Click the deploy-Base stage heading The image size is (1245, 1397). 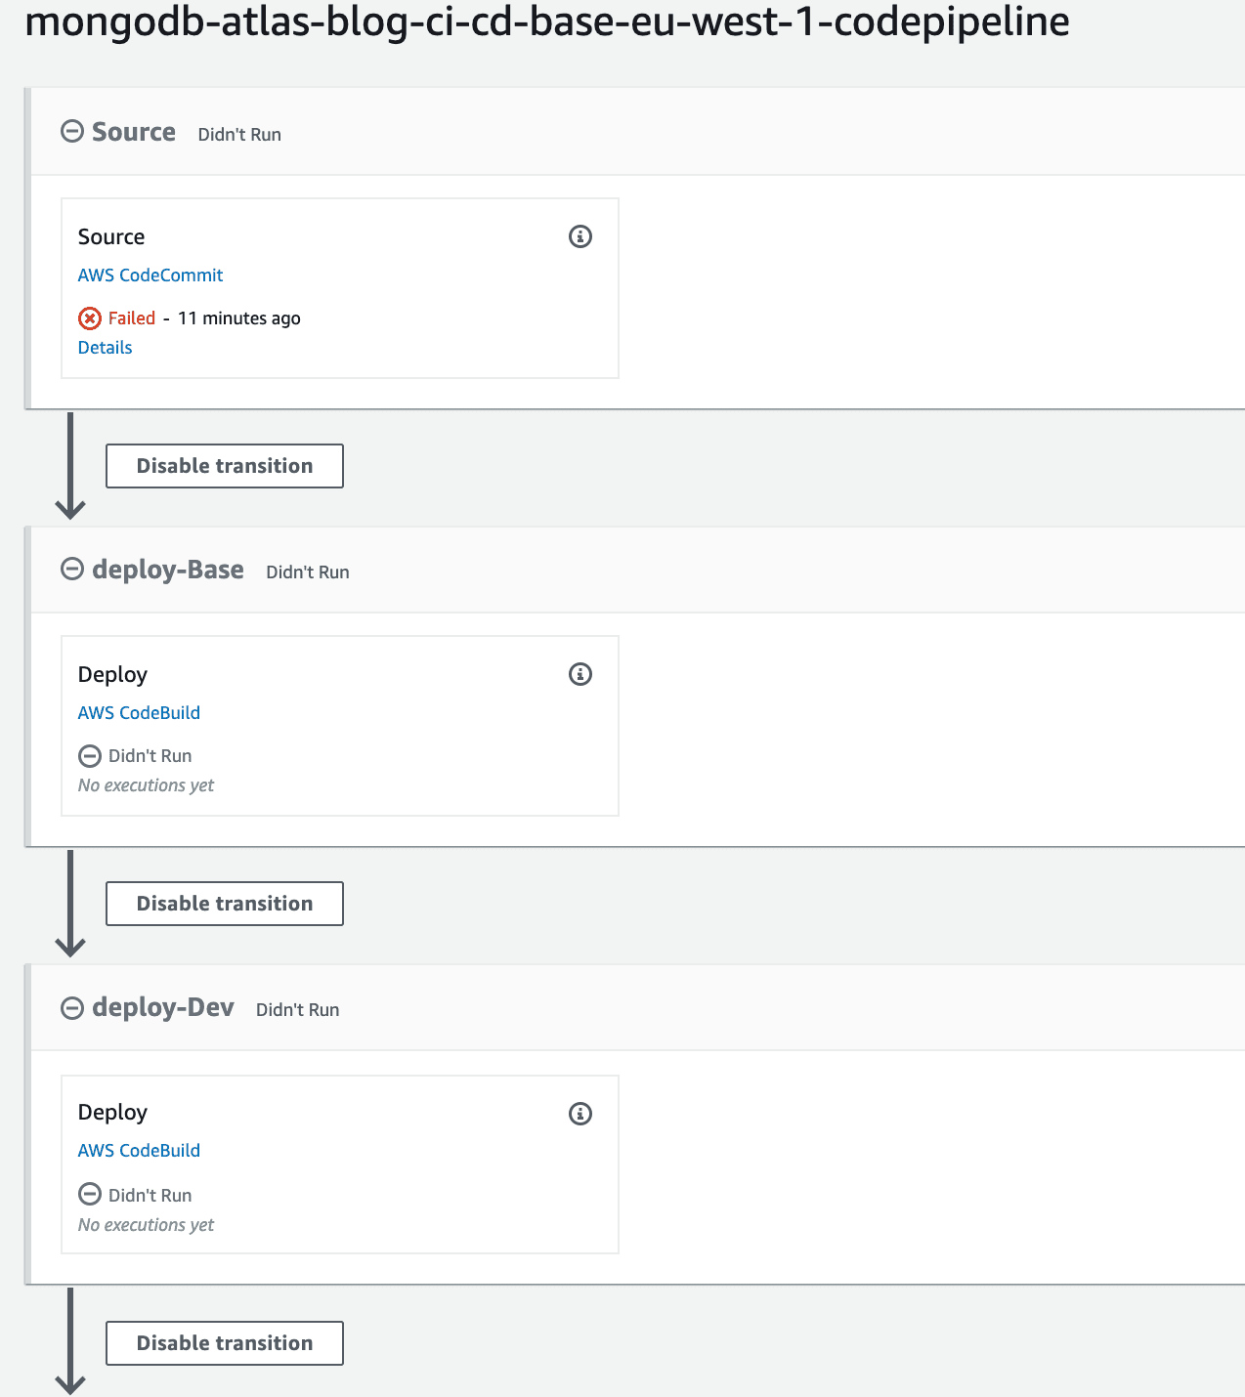[168, 570]
